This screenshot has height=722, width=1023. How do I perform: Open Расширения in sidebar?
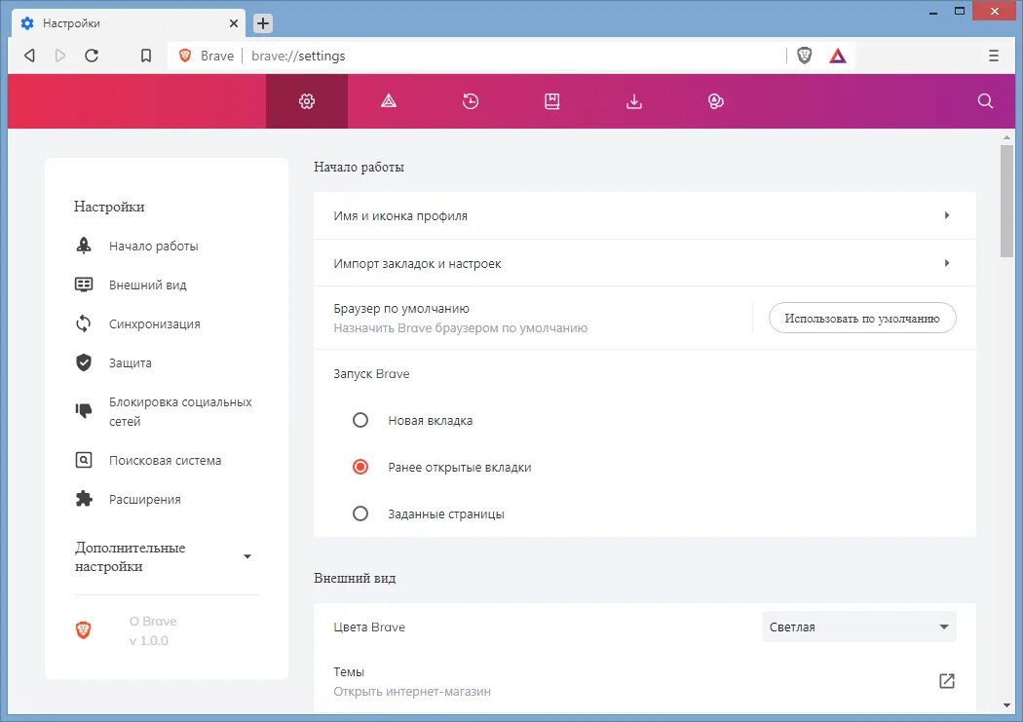pos(145,500)
